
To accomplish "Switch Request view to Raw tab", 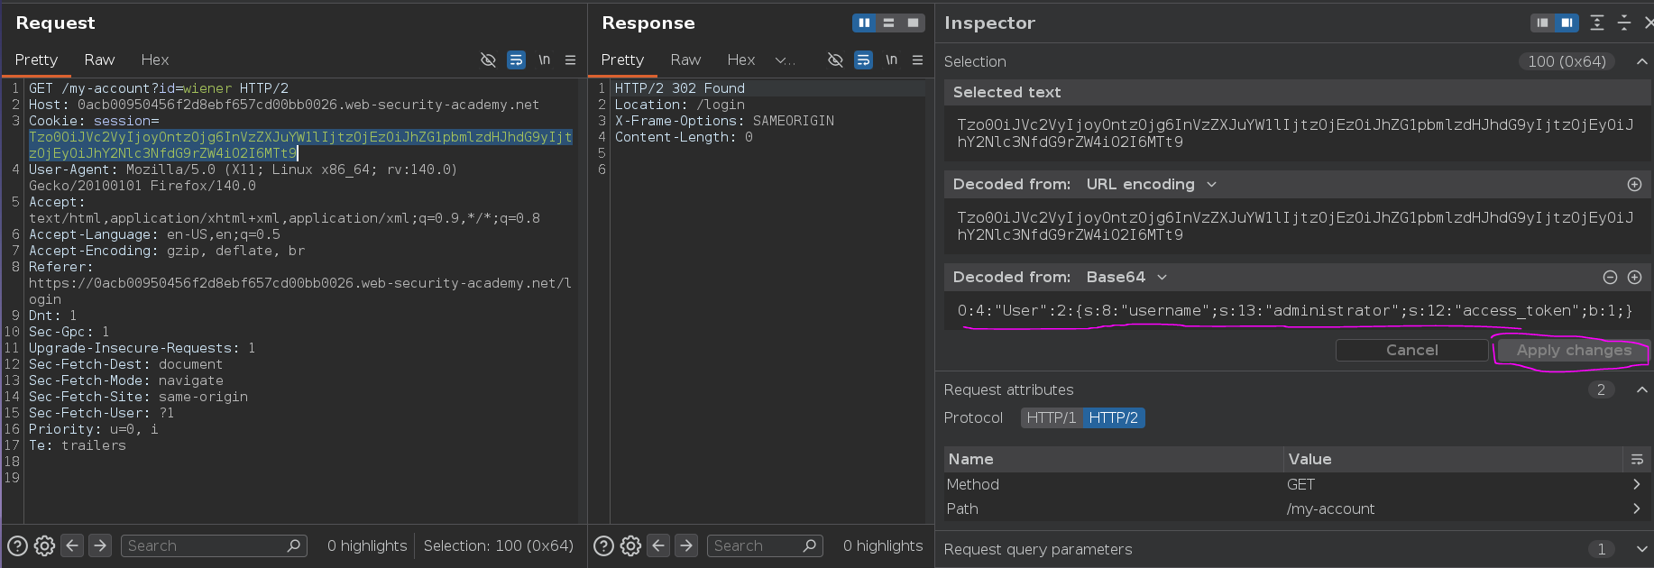I will click(x=99, y=60).
